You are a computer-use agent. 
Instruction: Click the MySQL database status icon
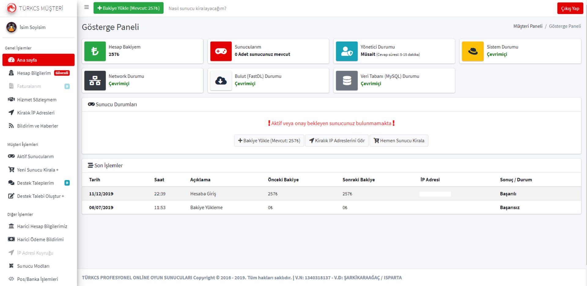[x=347, y=81]
